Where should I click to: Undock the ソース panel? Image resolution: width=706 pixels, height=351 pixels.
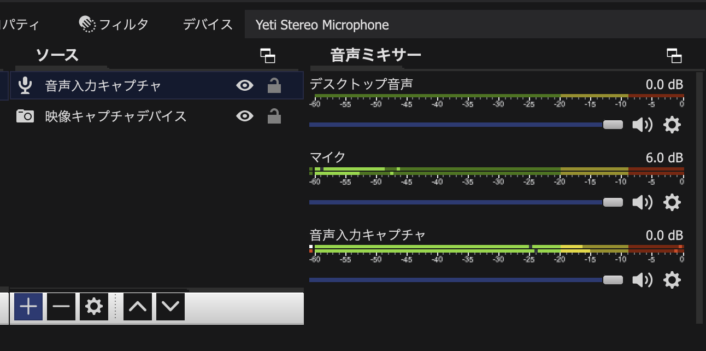(x=267, y=56)
